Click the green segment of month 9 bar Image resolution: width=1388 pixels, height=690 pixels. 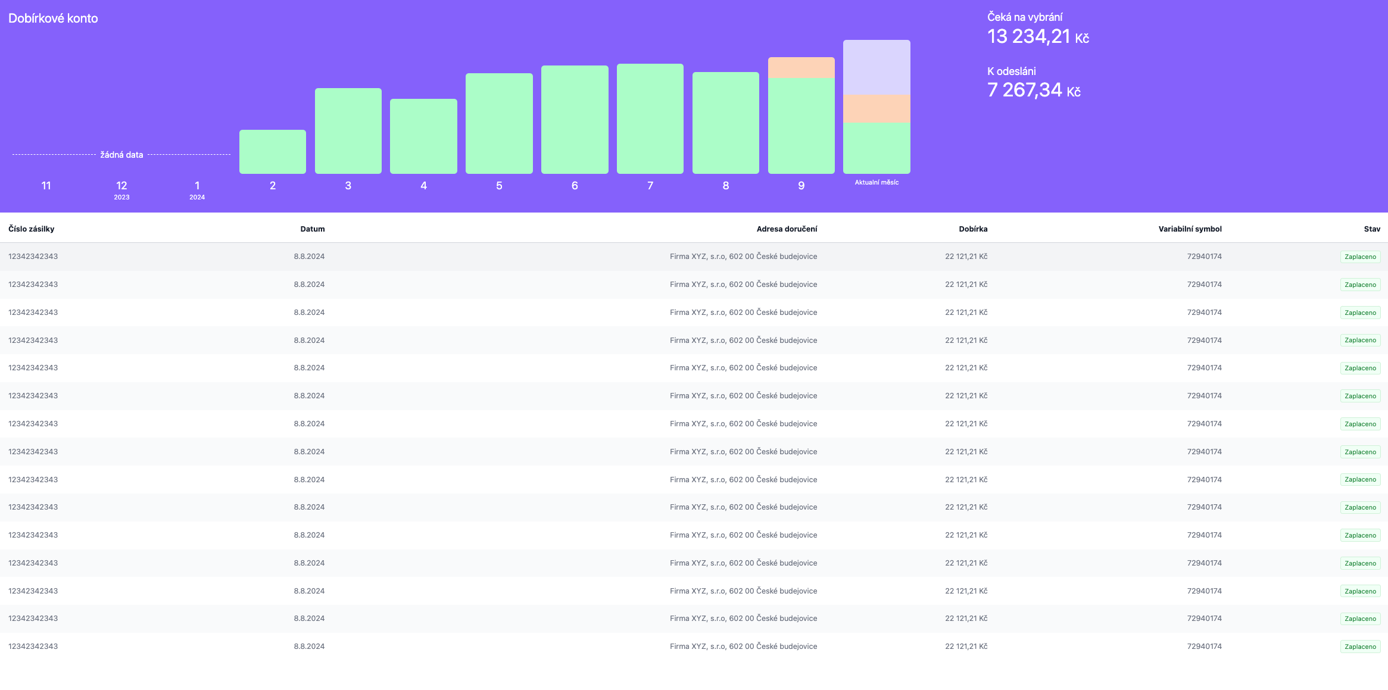tap(801, 126)
